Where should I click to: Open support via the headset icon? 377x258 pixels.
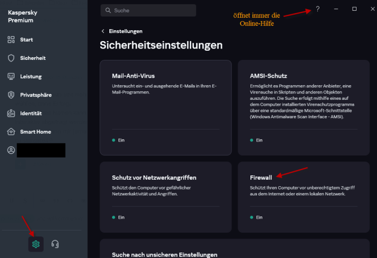pyautogui.click(x=55, y=244)
